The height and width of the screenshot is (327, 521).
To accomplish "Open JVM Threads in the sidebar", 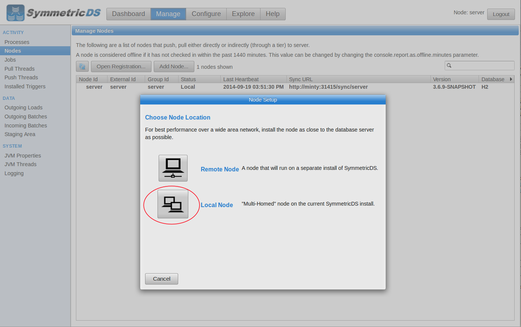I will coord(20,164).
